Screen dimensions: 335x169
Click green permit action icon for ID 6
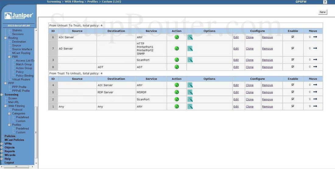177,37
